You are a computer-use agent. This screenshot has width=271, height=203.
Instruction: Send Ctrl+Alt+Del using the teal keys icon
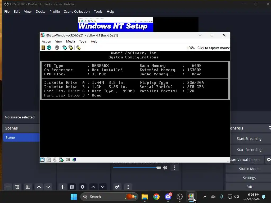click(65, 48)
